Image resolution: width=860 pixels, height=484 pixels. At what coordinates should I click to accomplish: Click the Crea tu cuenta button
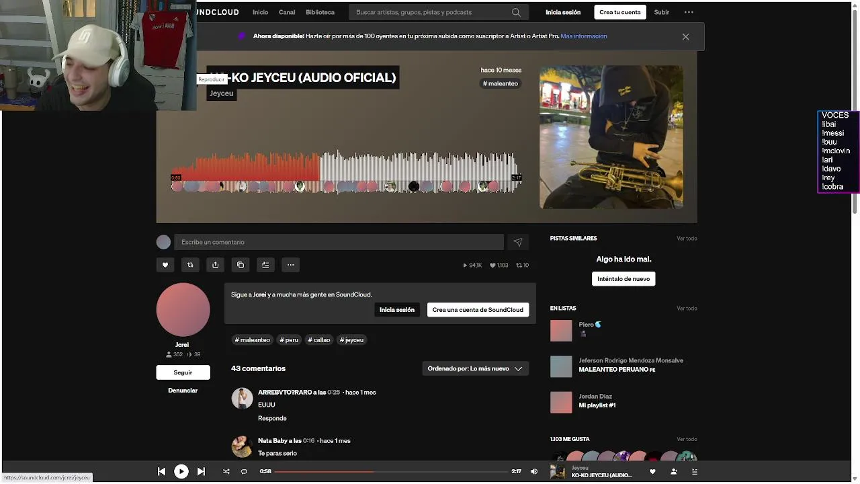[x=620, y=12]
